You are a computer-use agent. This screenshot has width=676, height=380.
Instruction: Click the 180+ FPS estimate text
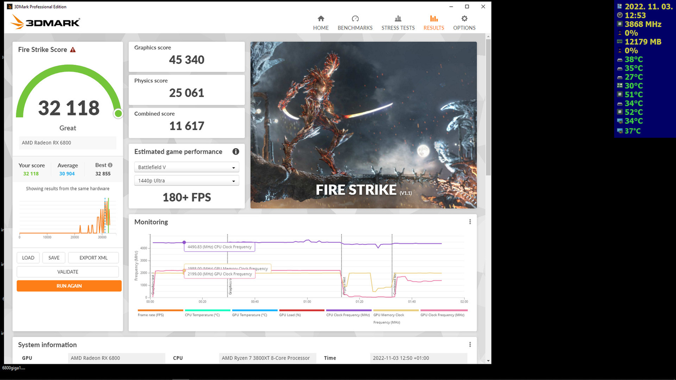(187, 197)
